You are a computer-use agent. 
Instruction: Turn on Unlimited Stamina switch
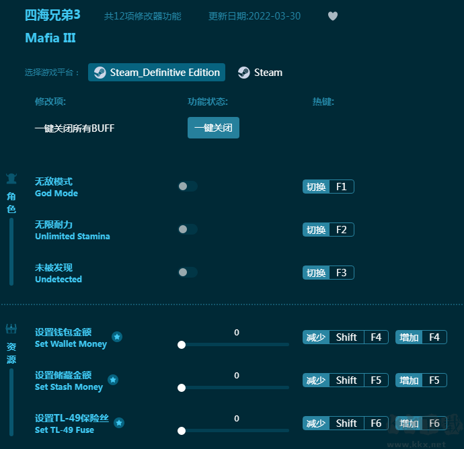(x=187, y=229)
